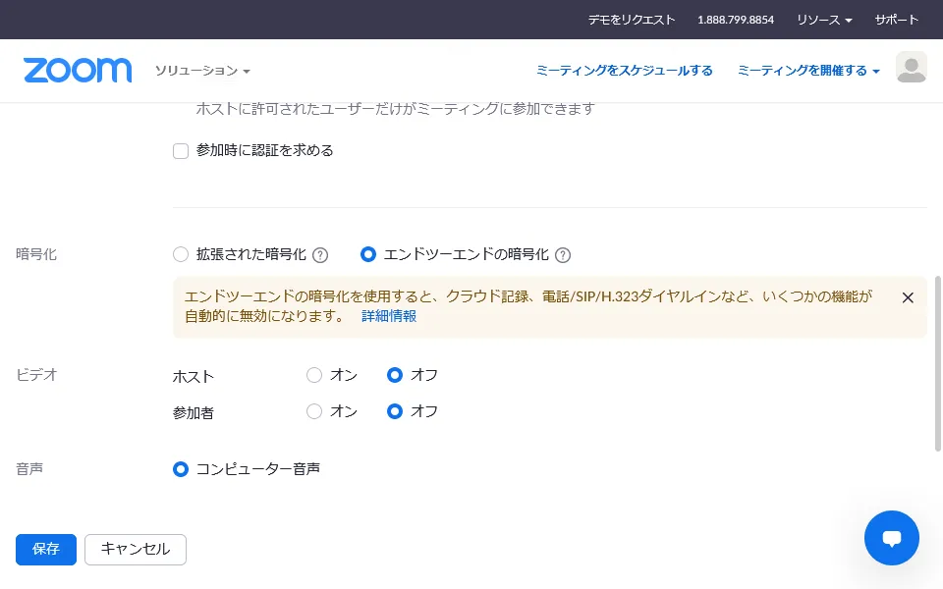This screenshot has width=943, height=589.
Task: Click ミーティングをスケジュールする in the nav
Action: pyautogui.click(x=624, y=71)
